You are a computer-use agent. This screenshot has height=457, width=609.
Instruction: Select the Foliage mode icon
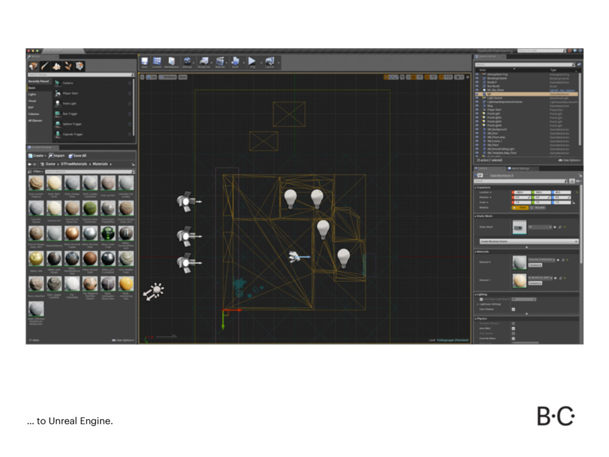[x=68, y=66]
